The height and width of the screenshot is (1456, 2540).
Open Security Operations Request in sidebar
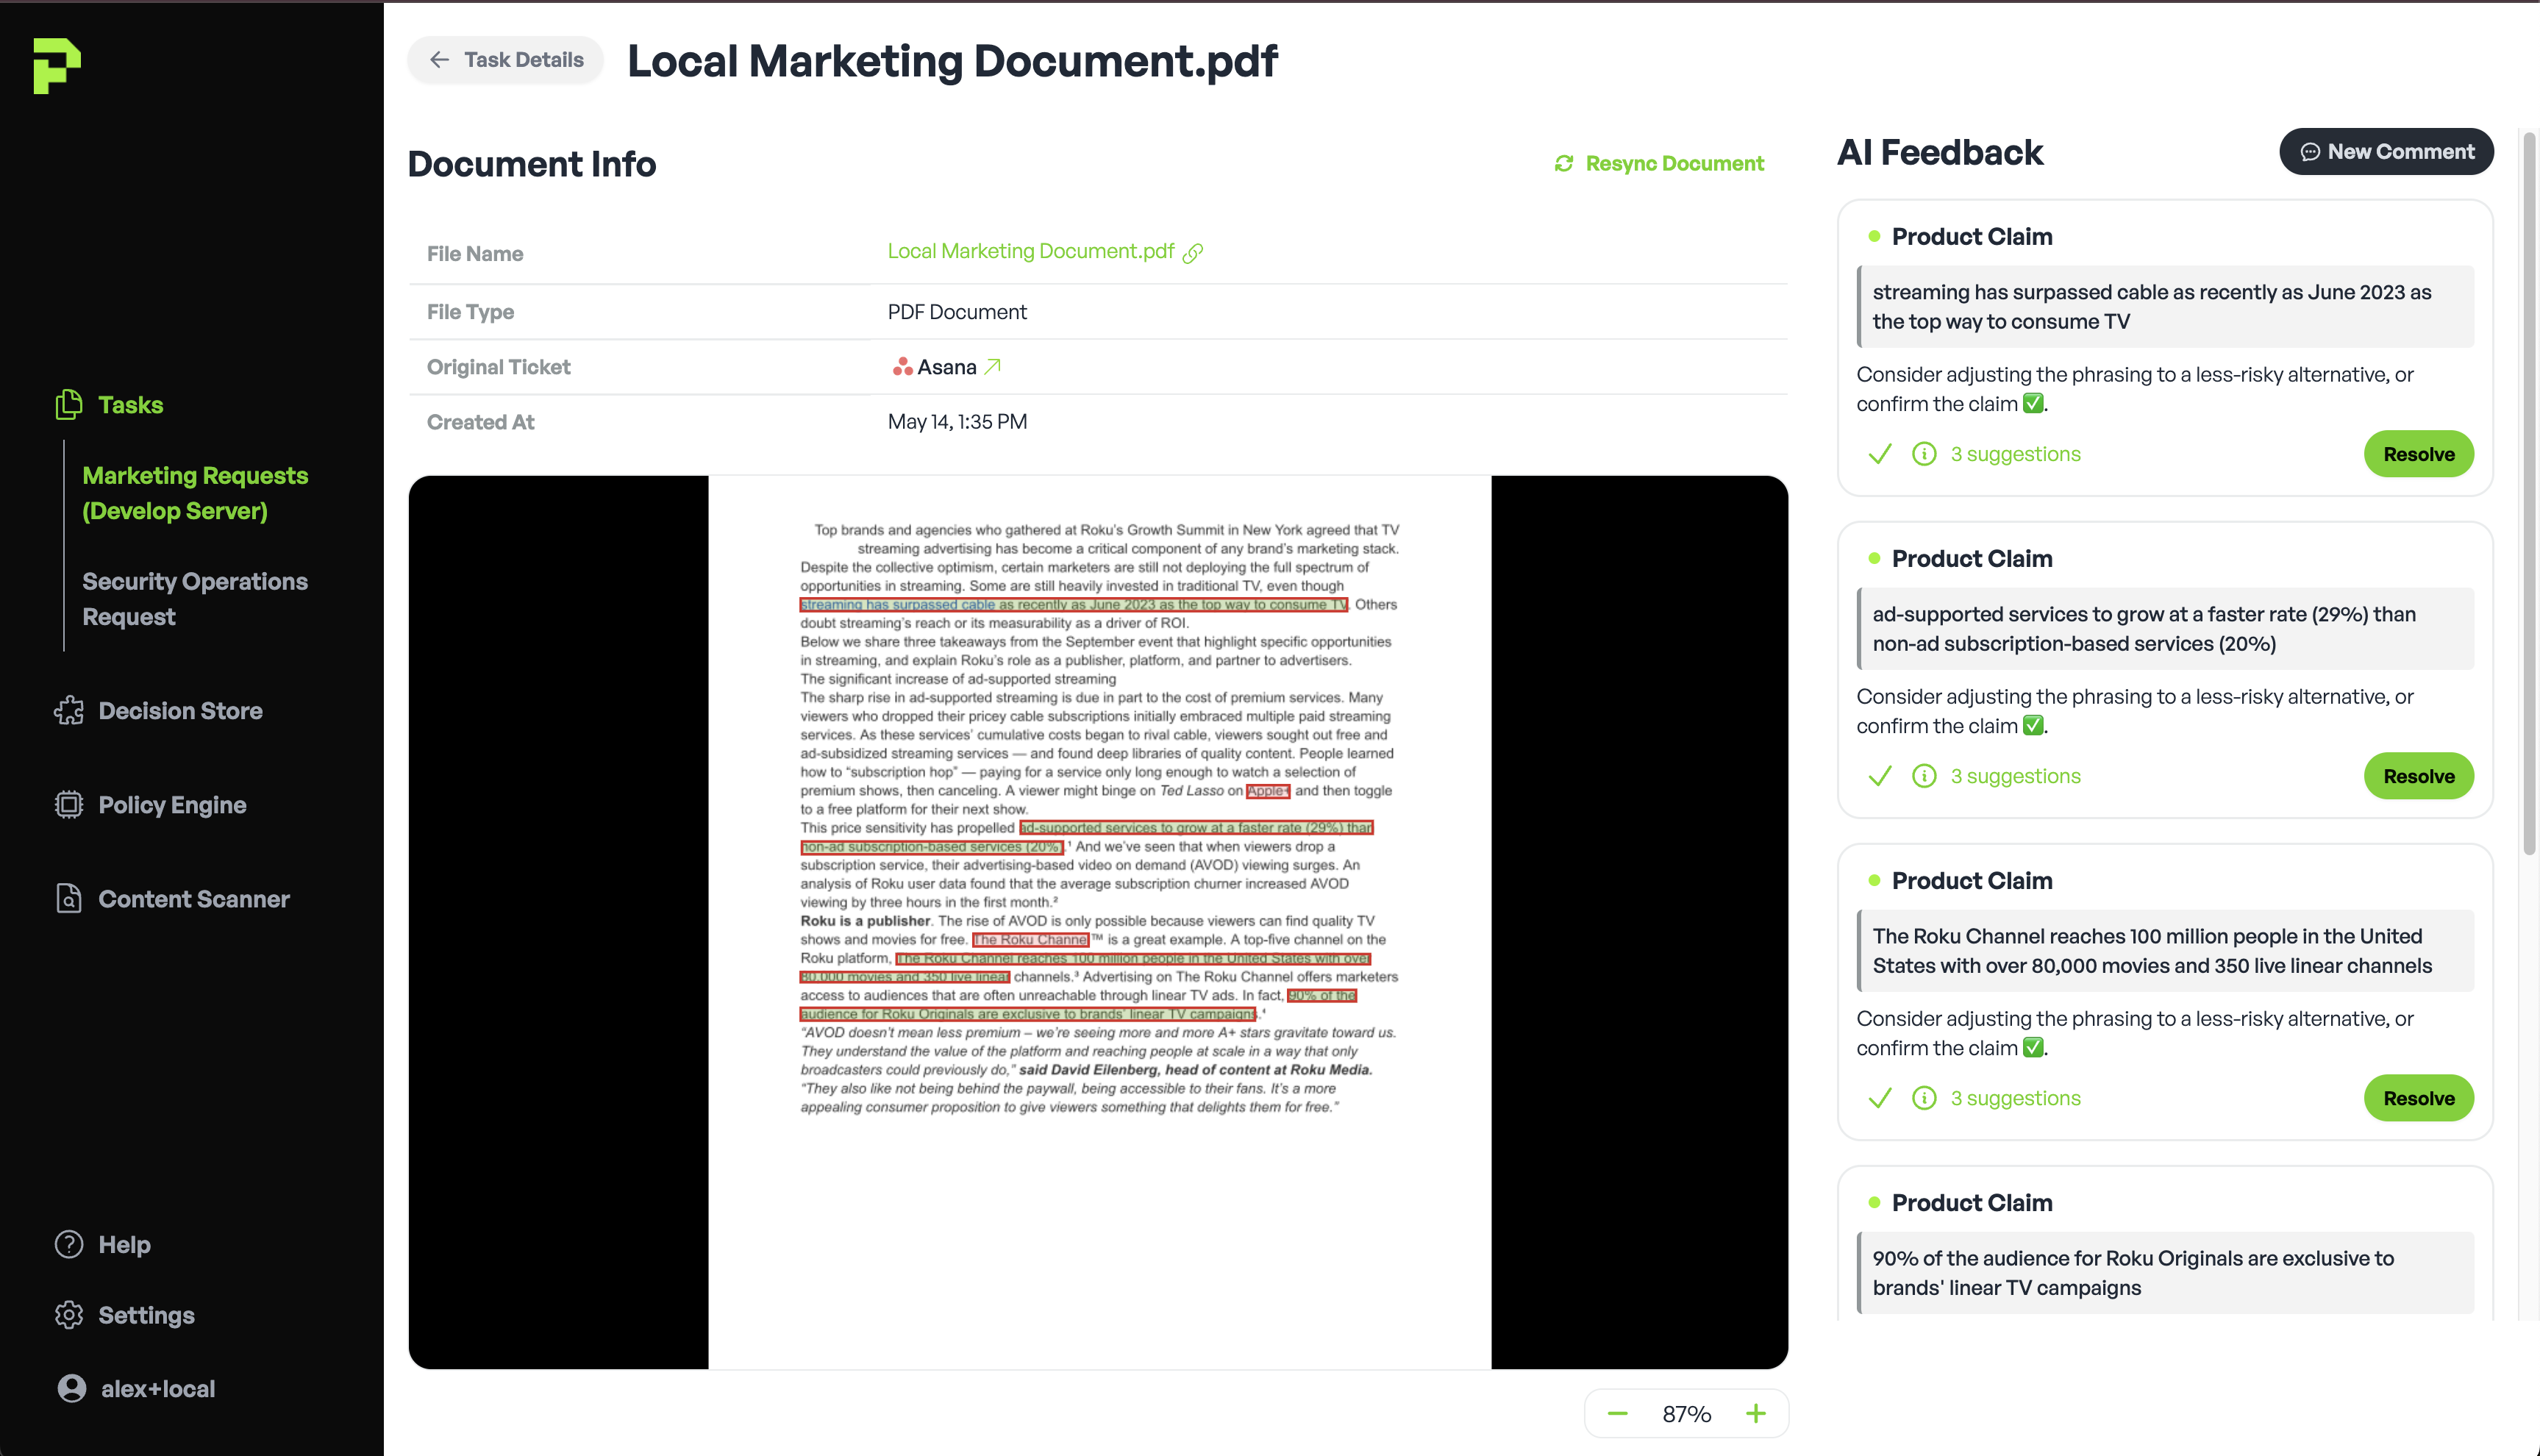(x=195, y=598)
